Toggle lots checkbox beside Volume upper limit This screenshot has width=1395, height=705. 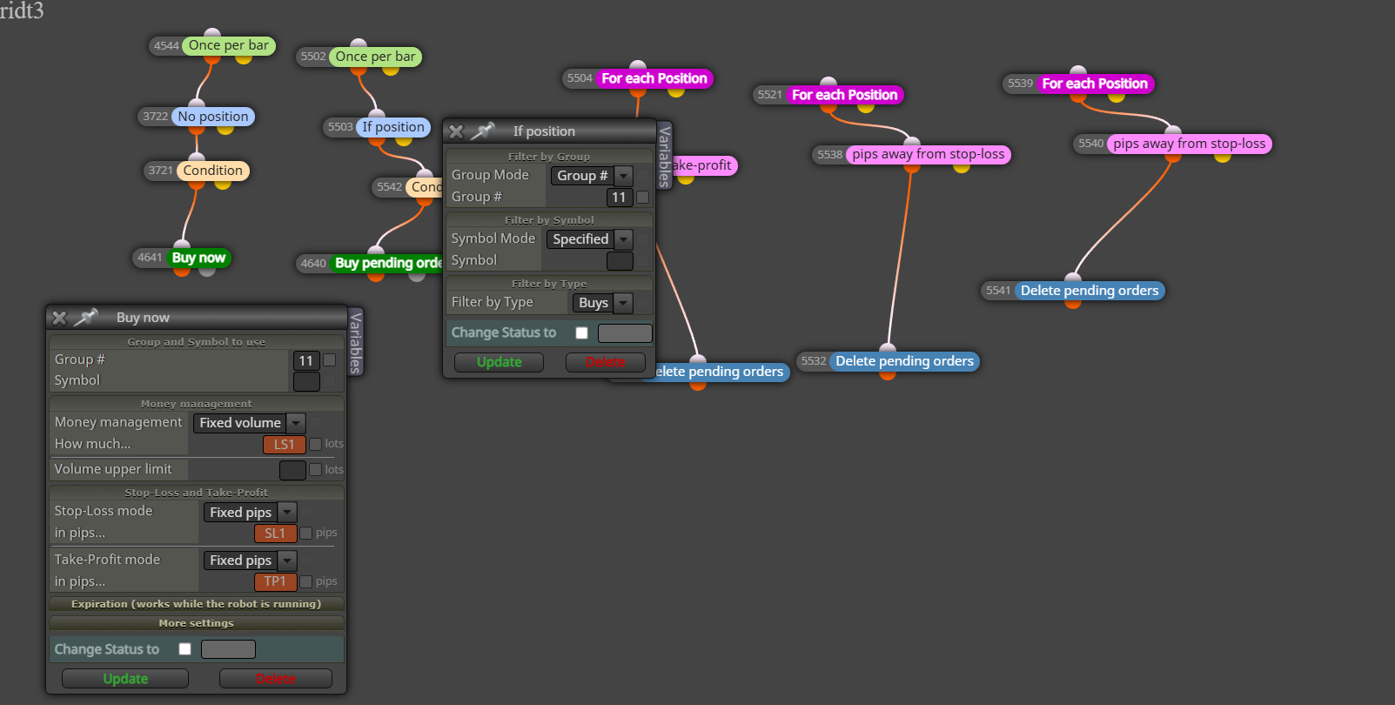315,470
